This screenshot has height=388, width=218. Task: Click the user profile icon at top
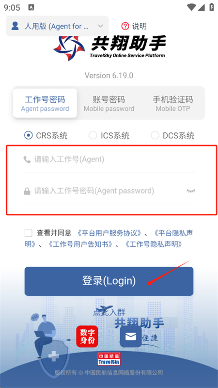(x=15, y=26)
